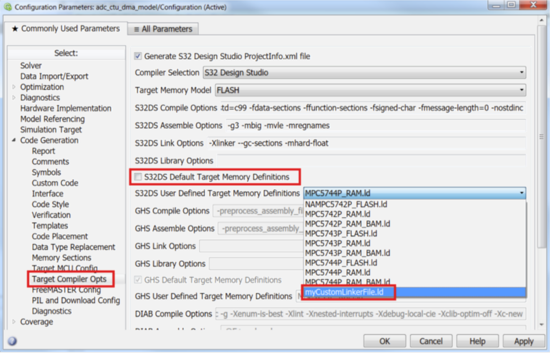This screenshot has width=550, height=353.
Task: Open the Report page under Code Generation
Action: (43, 151)
